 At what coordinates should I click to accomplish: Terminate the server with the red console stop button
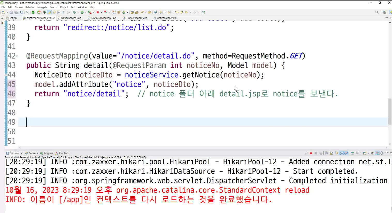[311, 153]
